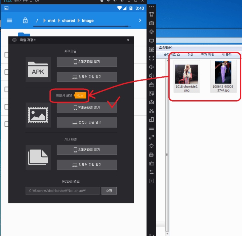Tick the last visible file list checkbox
This screenshot has width=242, height=236.
pyautogui.click(x=6, y=124)
